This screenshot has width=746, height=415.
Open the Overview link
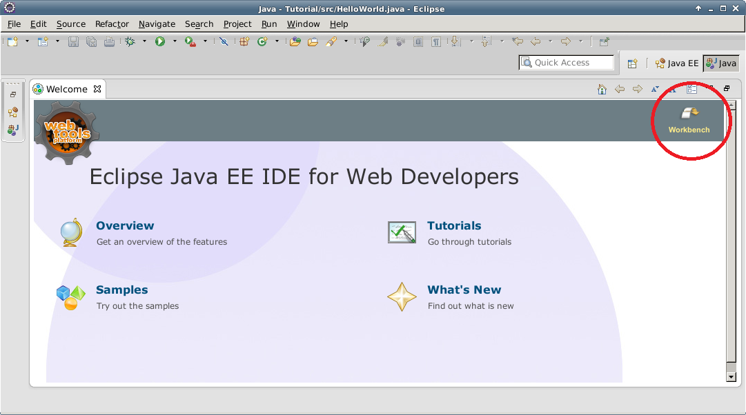pyautogui.click(x=125, y=226)
